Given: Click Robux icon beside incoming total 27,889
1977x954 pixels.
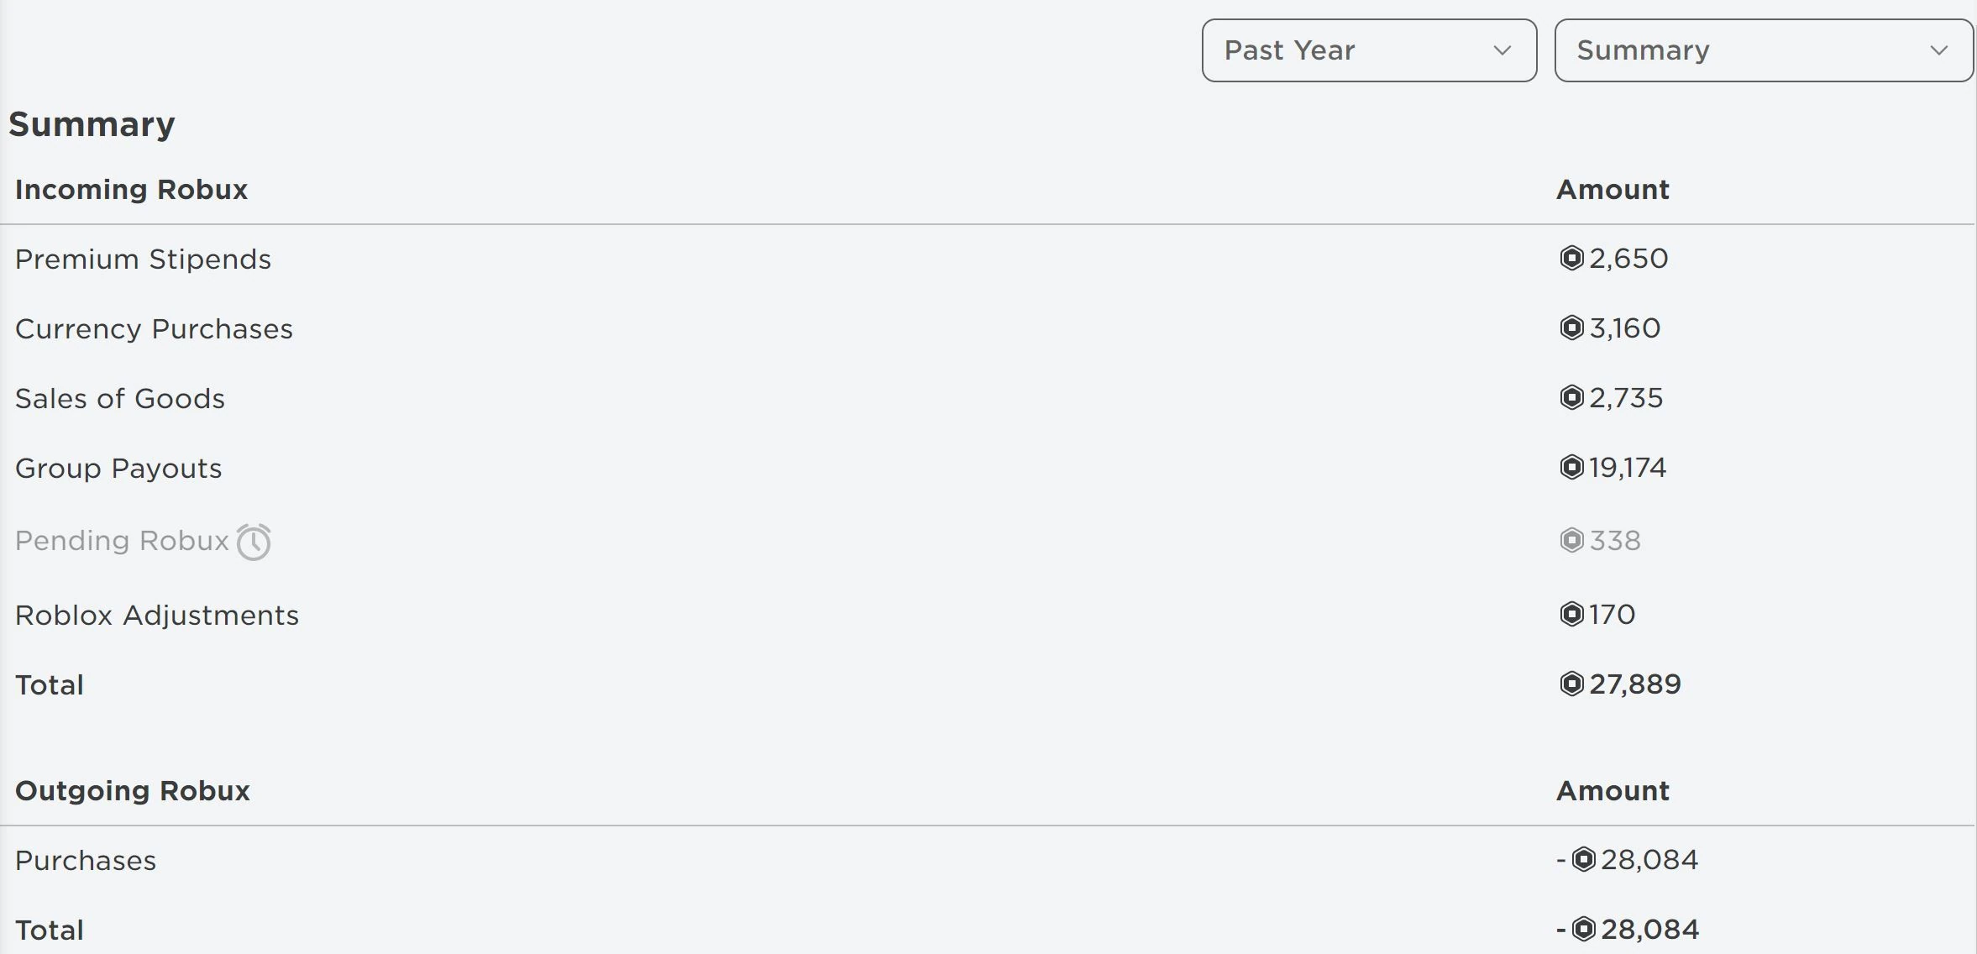Looking at the screenshot, I should [x=1571, y=684].
